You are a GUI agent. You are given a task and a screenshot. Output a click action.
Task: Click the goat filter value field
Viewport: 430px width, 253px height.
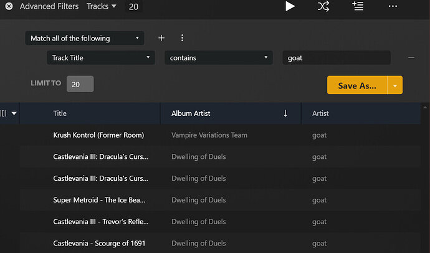coord(336,58)
